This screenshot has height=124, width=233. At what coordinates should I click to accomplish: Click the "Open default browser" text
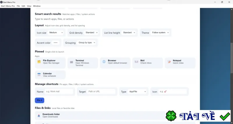tap(118, 63)
